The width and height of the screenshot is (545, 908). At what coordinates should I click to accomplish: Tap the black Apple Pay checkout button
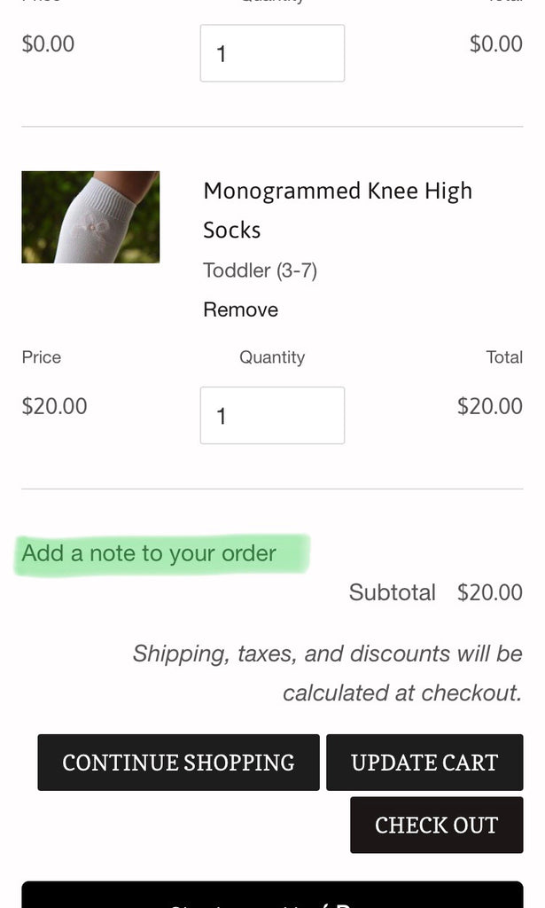(272, 896)
